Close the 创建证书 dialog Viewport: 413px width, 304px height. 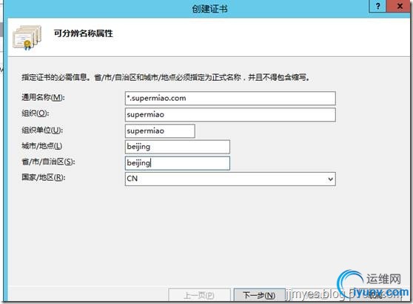[399, 6]
